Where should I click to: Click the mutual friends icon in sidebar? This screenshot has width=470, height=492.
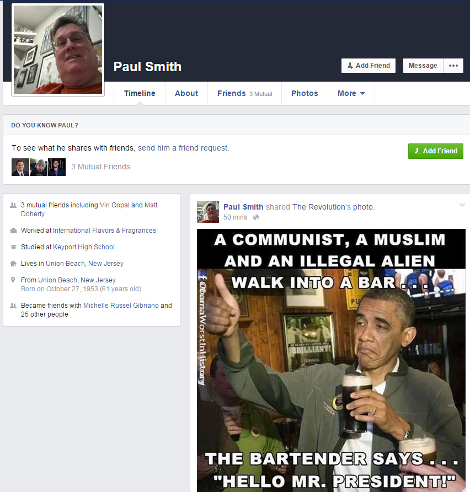pyautogui.click(x=13, y=205)
